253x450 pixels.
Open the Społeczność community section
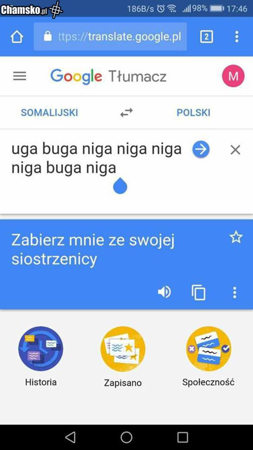208,357
